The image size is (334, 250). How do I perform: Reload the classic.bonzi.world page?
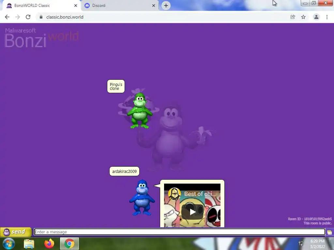click(x=28, y=17)
